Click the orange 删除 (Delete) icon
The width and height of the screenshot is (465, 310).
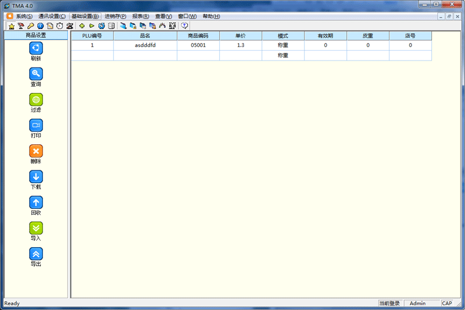pos(36,151)
